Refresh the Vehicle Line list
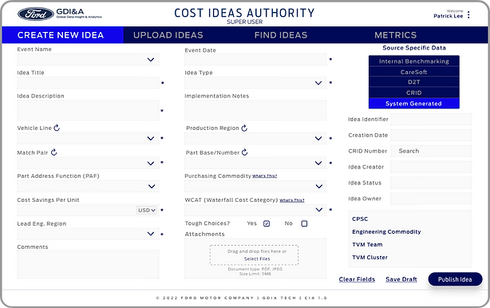This screenshot has width=490, height=308. (x=57, y=128)
